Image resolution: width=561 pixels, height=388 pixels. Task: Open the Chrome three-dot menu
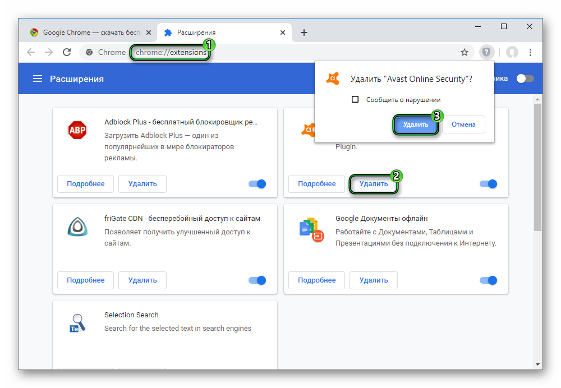[530, 52]
